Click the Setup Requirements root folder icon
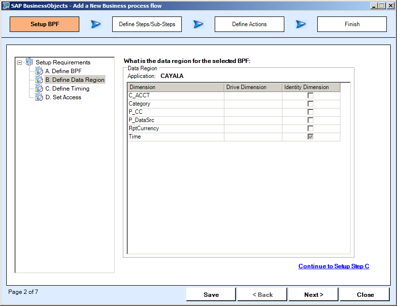 point(29,62)
